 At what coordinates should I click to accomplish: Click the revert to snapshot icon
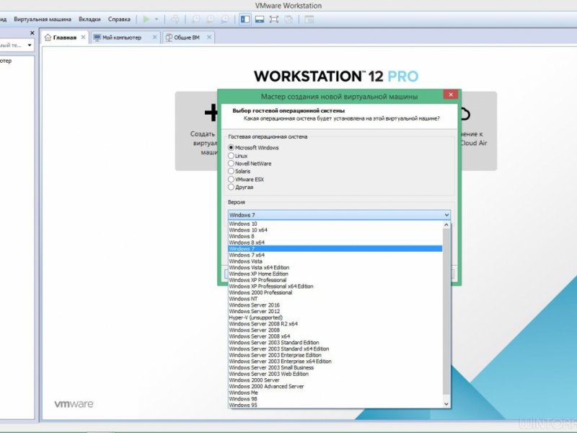point(211,19)
